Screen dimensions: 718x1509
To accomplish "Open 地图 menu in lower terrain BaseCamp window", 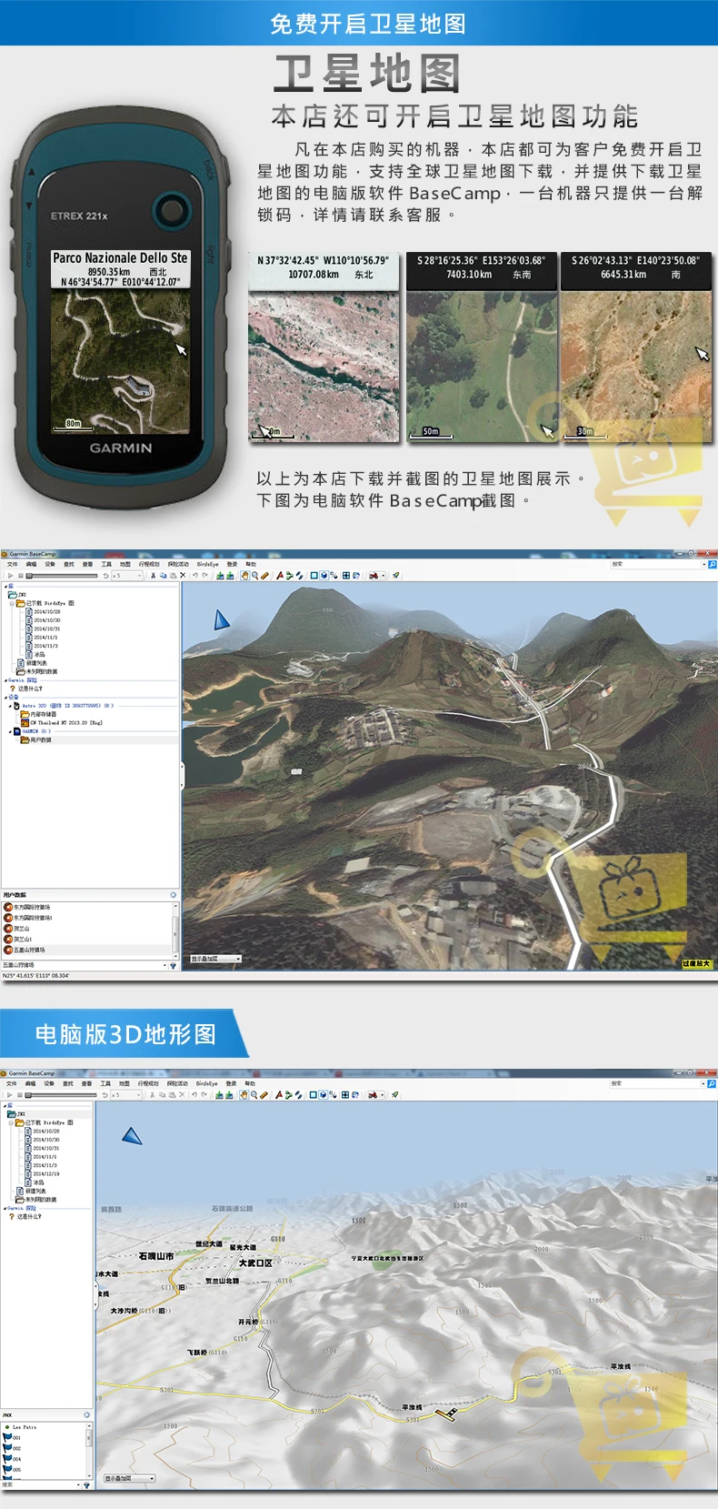I will pos(125,1084).
